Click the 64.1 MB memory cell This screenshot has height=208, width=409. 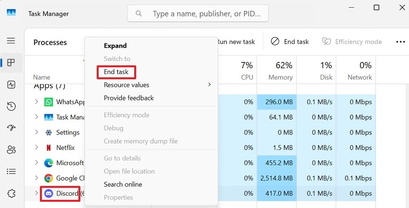277,117
